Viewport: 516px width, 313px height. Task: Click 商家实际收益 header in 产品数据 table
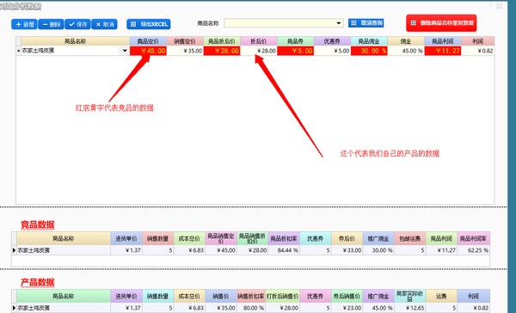click(x=409, y=296)
